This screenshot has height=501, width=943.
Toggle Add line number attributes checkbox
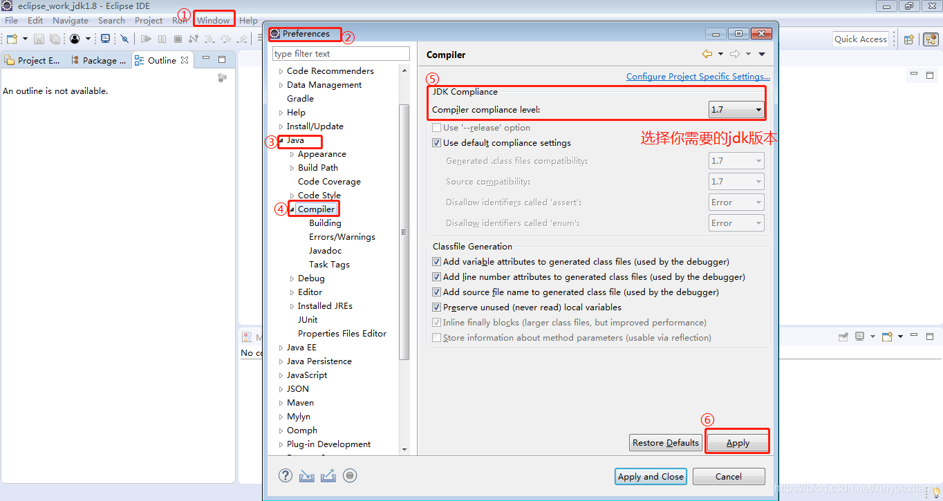click(x=436, y=277)
